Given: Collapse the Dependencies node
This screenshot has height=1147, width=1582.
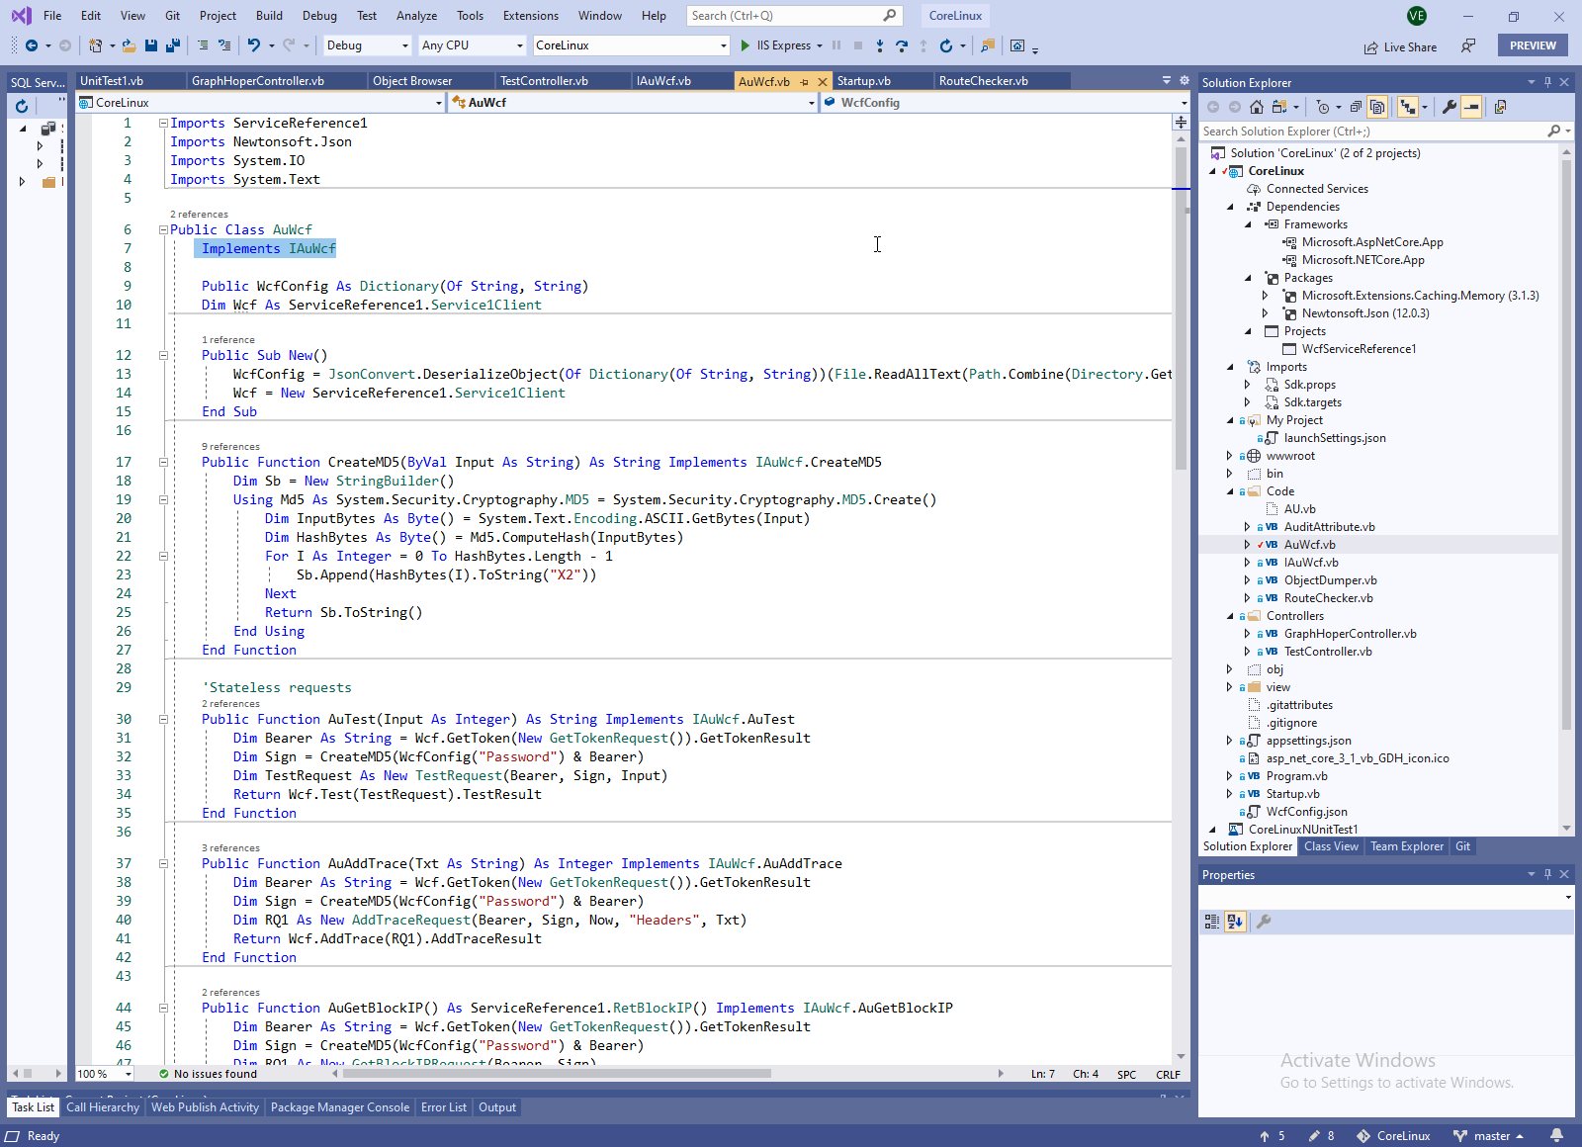Looking at the screenshot, I should [x=1231, y=207].
